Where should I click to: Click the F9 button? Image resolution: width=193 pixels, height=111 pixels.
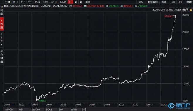[x=181, y=2]
